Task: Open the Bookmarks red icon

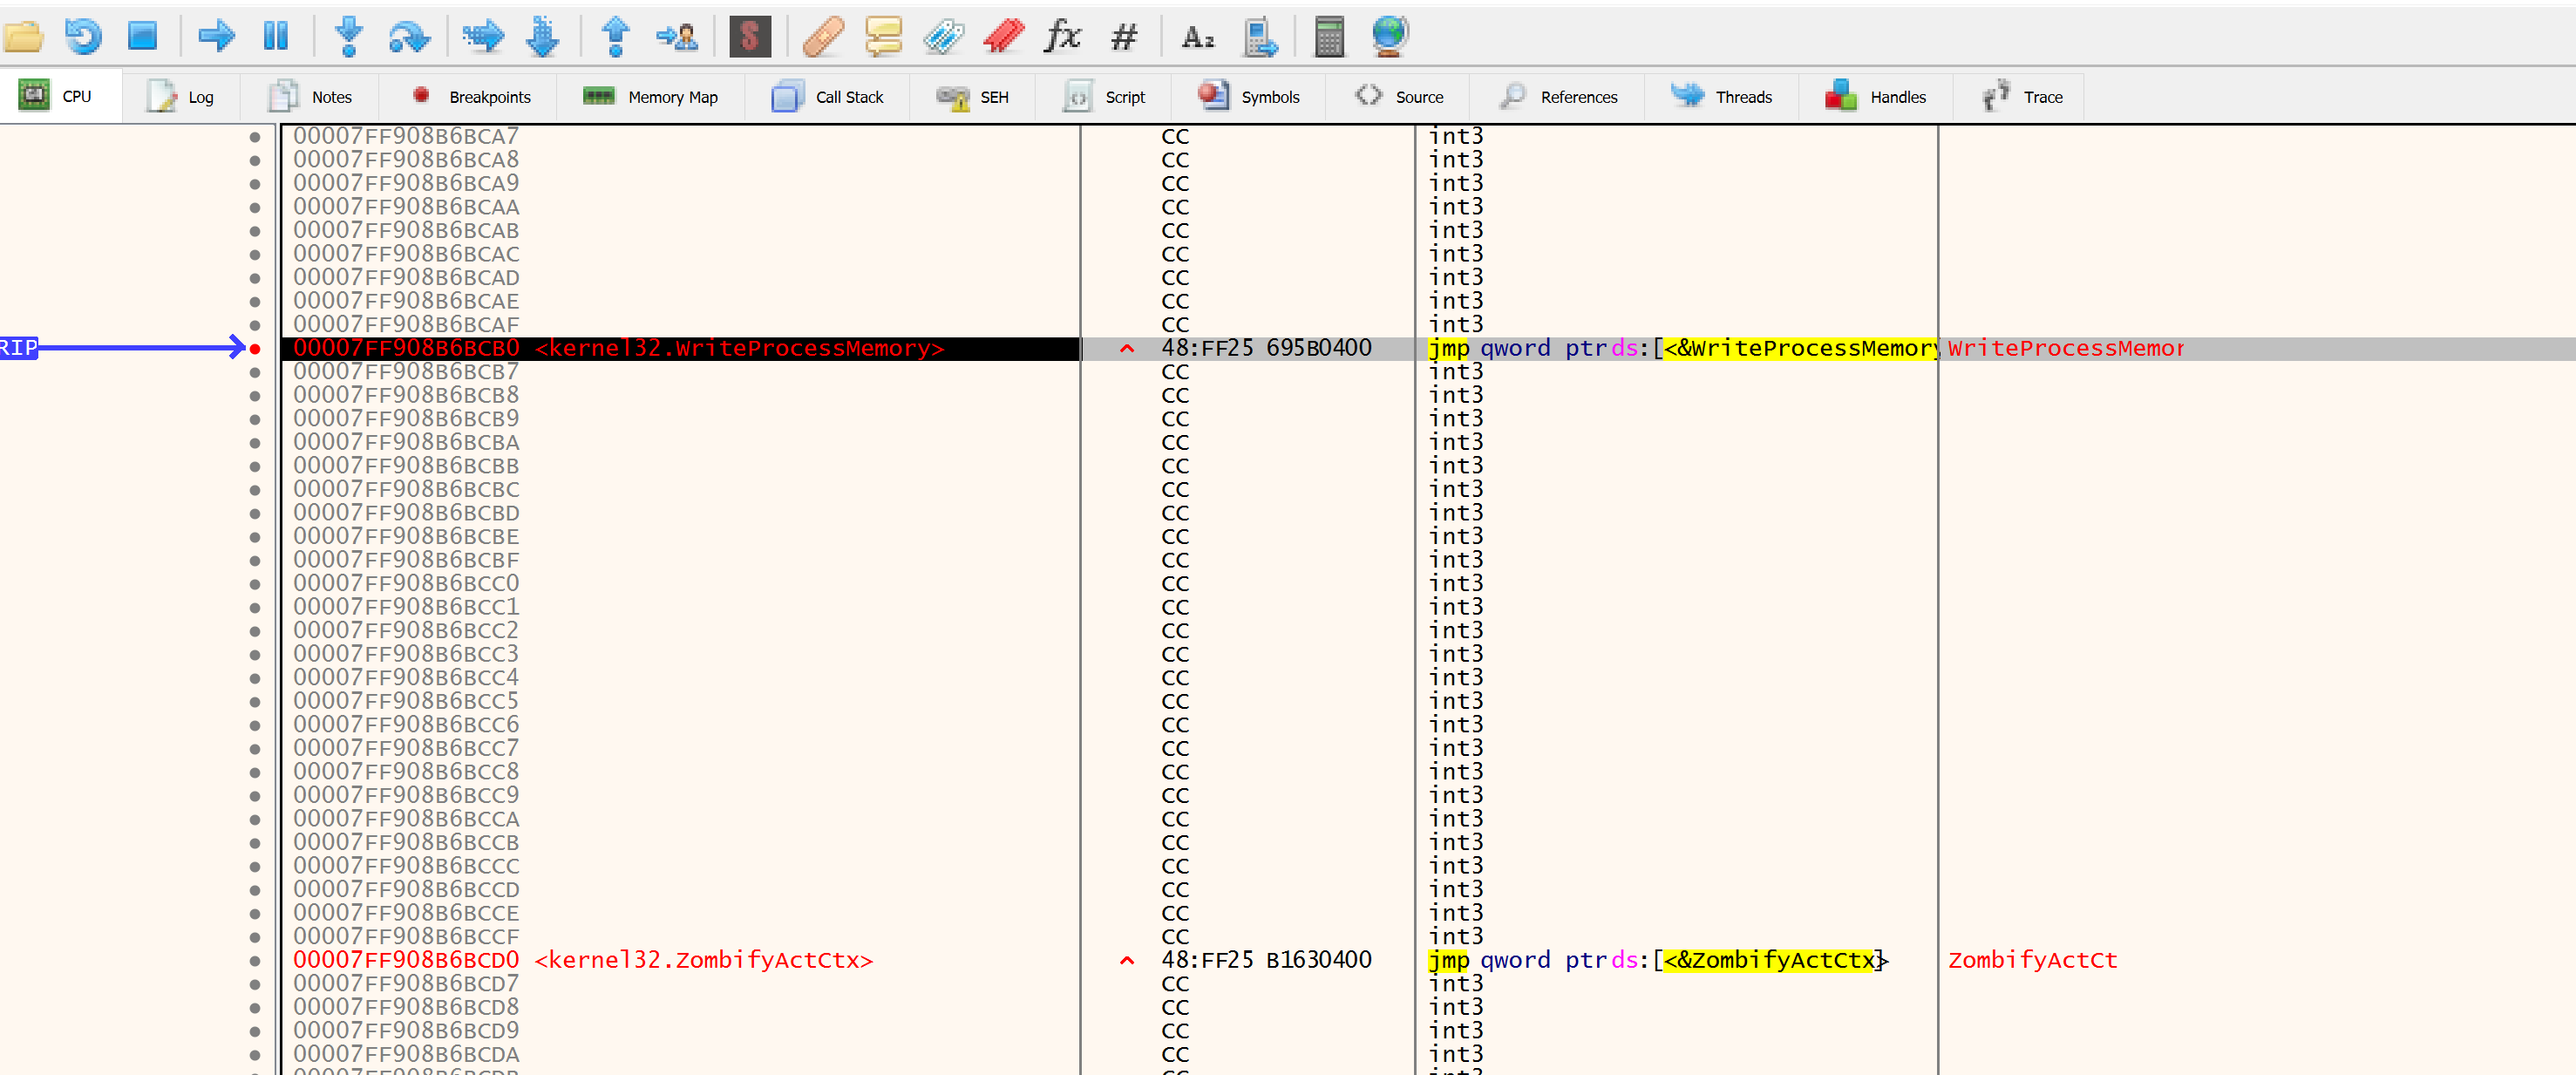Action: [x=1003, y=37]
